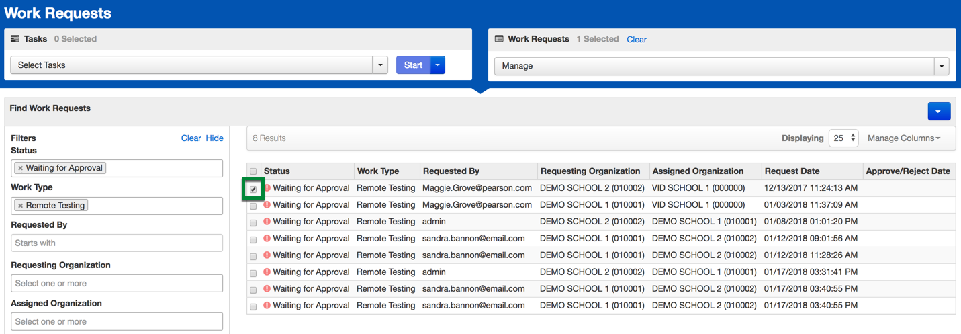Uncheck the first work request checkbox
The height and width of the screenshot is (334, 961).
click(x=253, y=190)
